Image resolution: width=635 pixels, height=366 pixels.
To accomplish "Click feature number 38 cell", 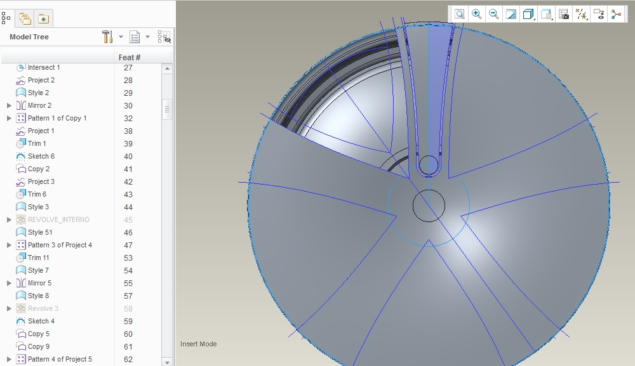I will click(x=128, y=131).
